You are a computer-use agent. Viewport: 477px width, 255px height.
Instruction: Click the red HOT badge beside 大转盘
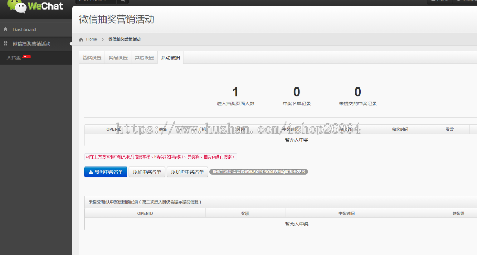[x=26, y=56]
